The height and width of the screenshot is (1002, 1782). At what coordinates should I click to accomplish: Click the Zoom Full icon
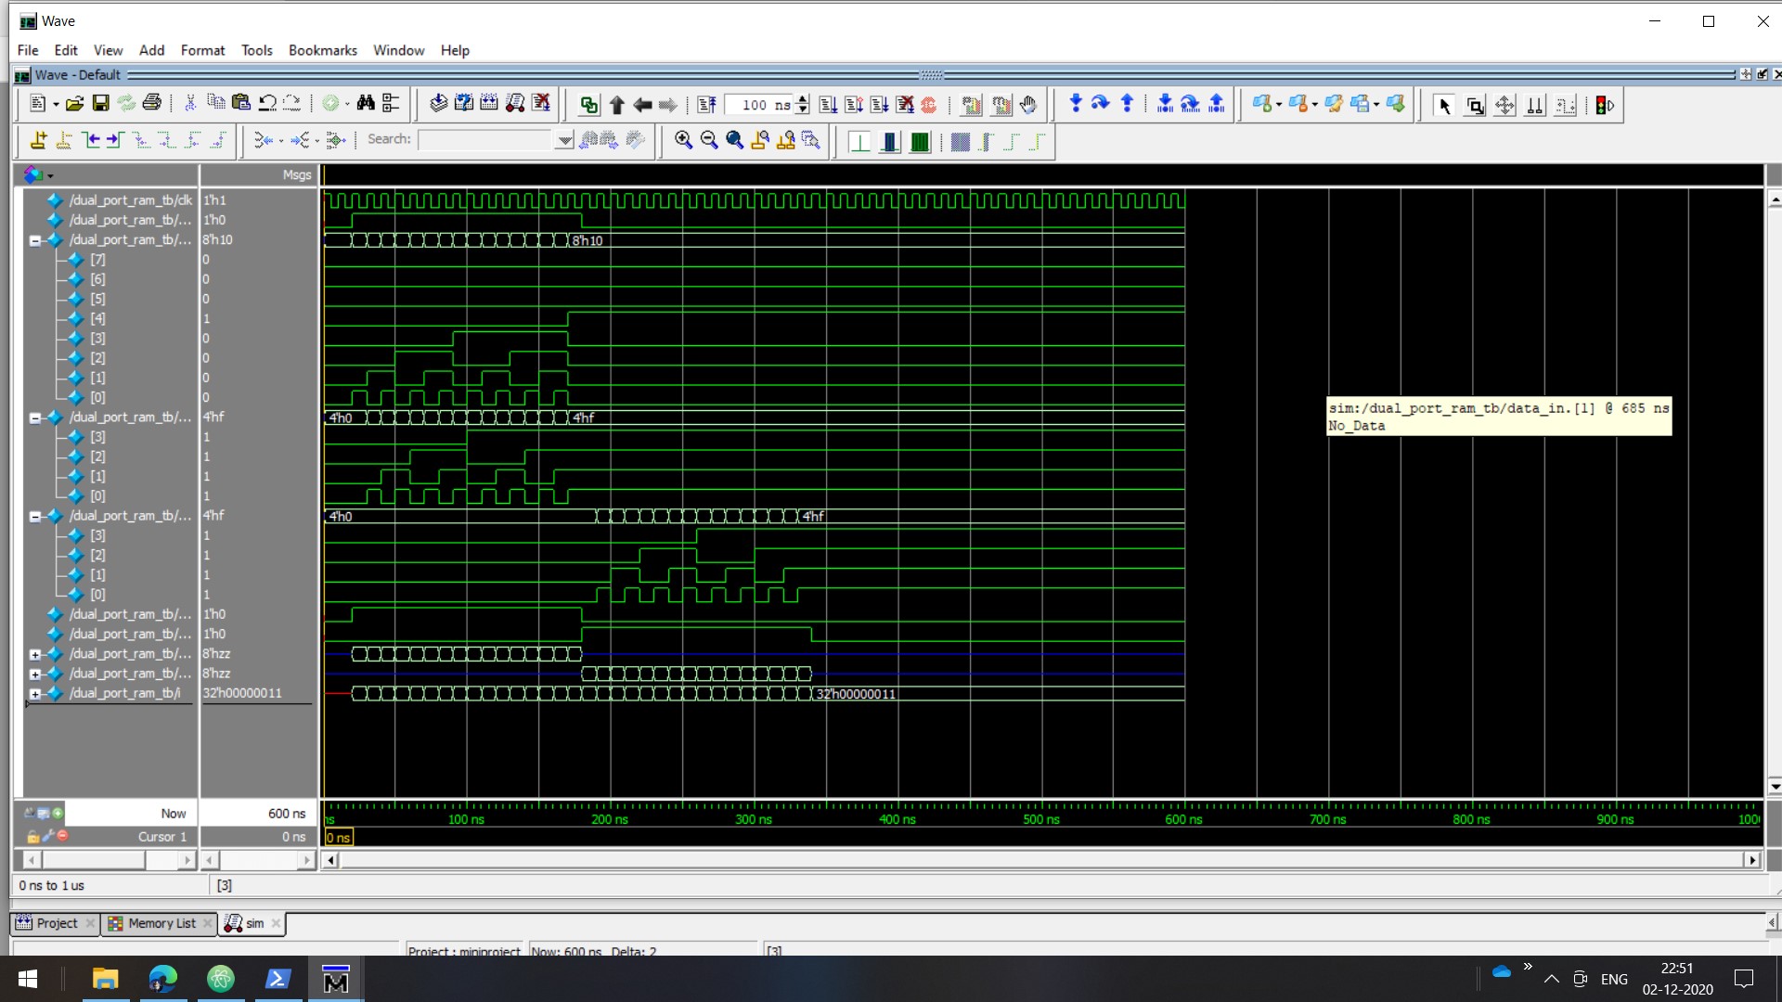coord(734,140)
